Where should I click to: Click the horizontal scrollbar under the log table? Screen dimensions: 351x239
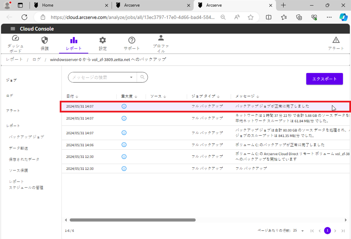(133, 220)
